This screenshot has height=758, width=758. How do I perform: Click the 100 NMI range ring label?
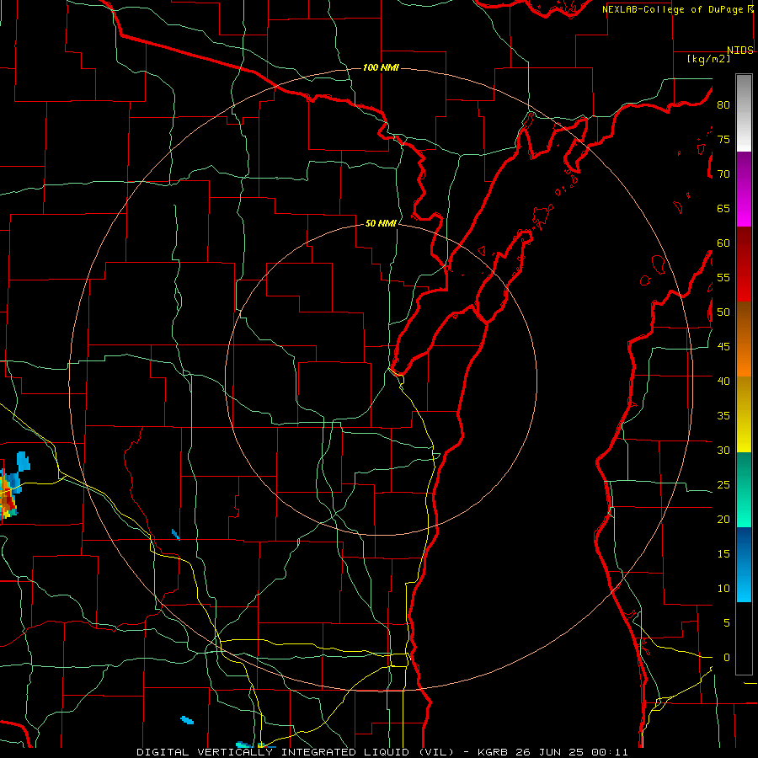(x=381, y=67)
